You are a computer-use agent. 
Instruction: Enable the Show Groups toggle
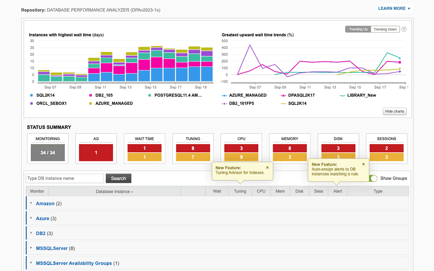click(x=373, y=178)
